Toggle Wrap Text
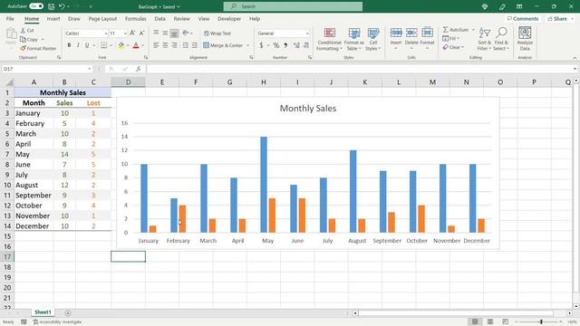This screenshot has width=580, height=326. point(217,34)
